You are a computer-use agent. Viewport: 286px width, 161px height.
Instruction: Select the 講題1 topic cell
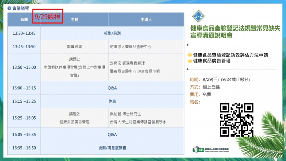(x=74, y=67)
